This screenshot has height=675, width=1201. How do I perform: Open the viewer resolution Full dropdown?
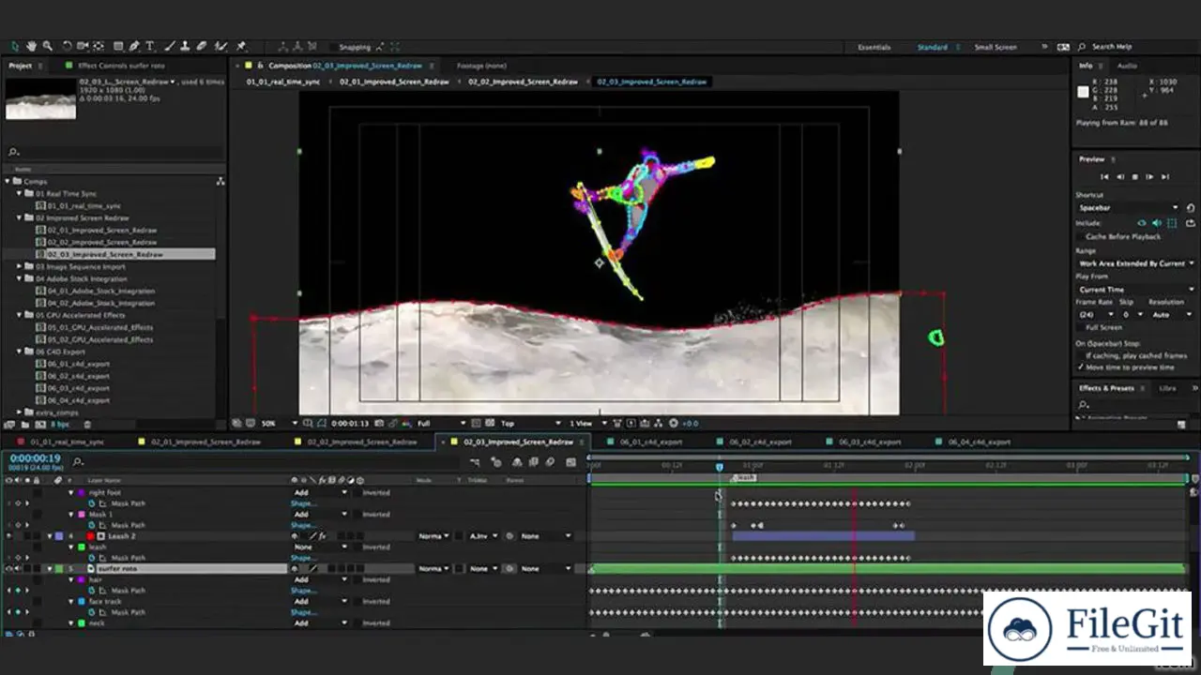(441, 423)
